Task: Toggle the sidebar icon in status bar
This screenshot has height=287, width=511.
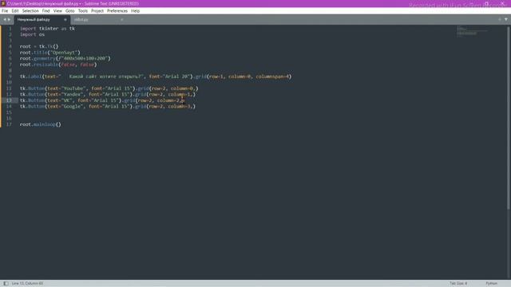Action: pos(6,284)
